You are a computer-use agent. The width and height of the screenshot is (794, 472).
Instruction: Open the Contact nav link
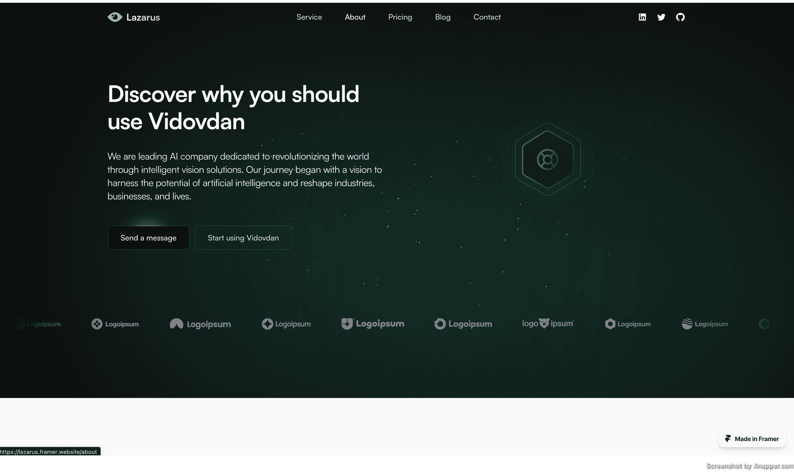coord(487,17)
